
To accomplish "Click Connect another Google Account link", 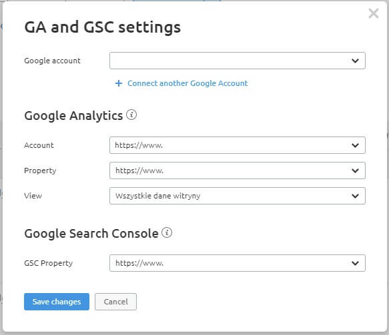I will click(x=187, y=83).
